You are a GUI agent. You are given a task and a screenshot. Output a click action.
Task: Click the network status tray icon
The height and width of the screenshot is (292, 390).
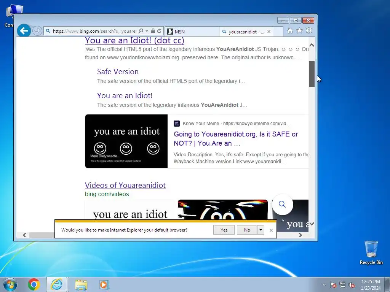pos(342,285)
